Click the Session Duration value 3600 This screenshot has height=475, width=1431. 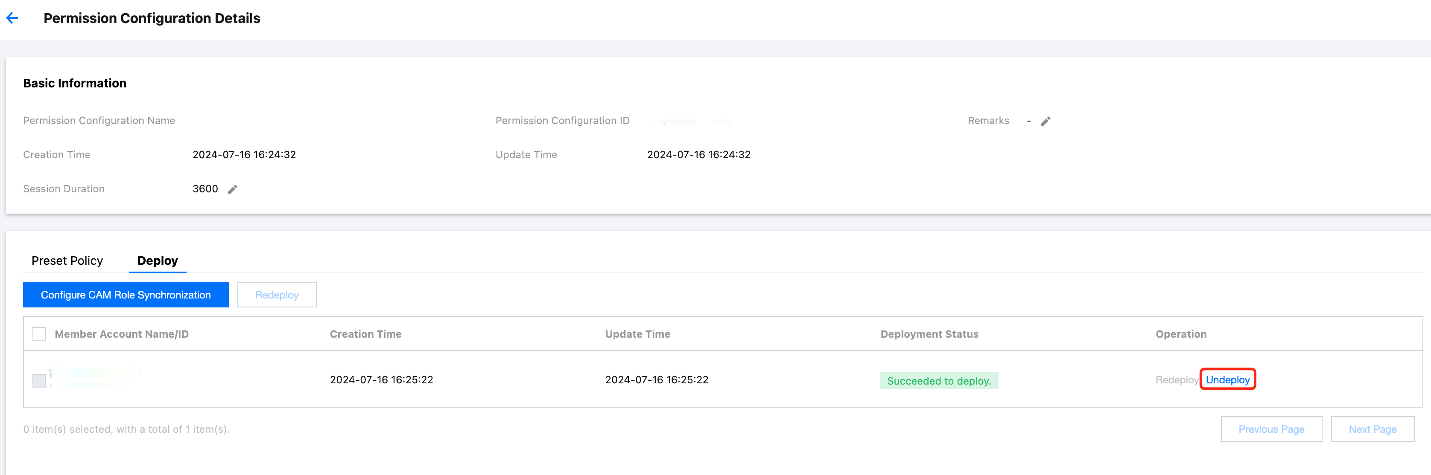point(205,189)
